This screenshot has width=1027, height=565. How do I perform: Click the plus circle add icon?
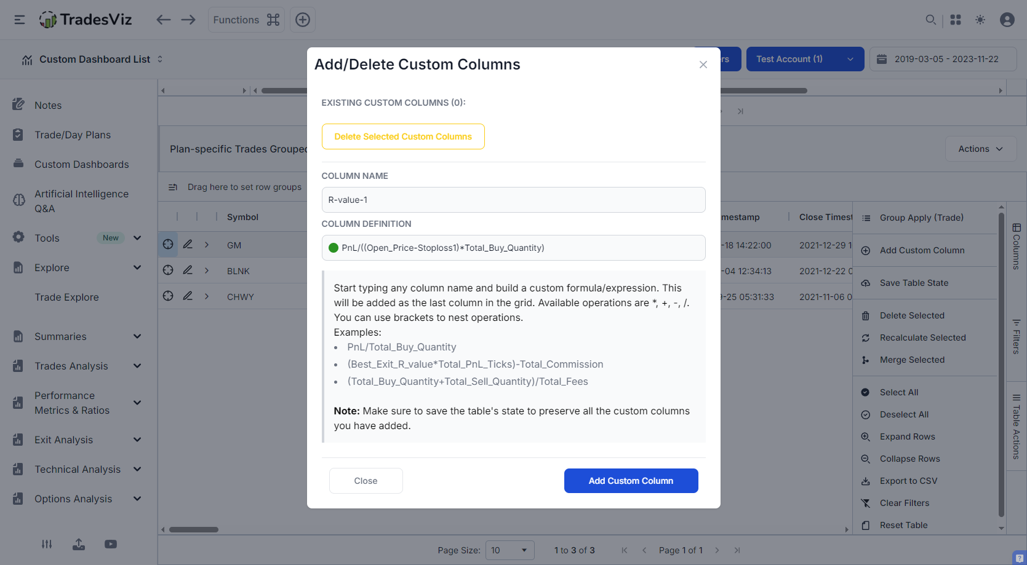(x=303, y=20)
